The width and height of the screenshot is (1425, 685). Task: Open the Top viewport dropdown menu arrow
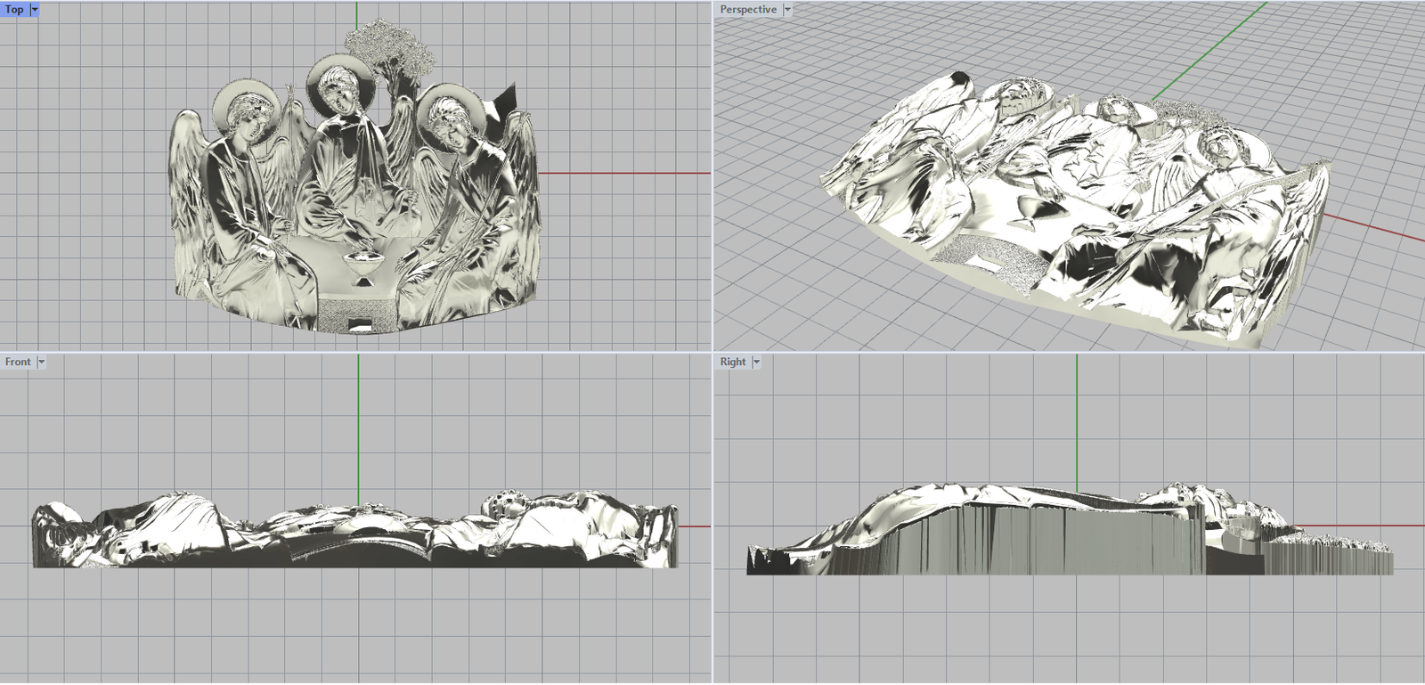pyautogui.click(x=35, y=10)
